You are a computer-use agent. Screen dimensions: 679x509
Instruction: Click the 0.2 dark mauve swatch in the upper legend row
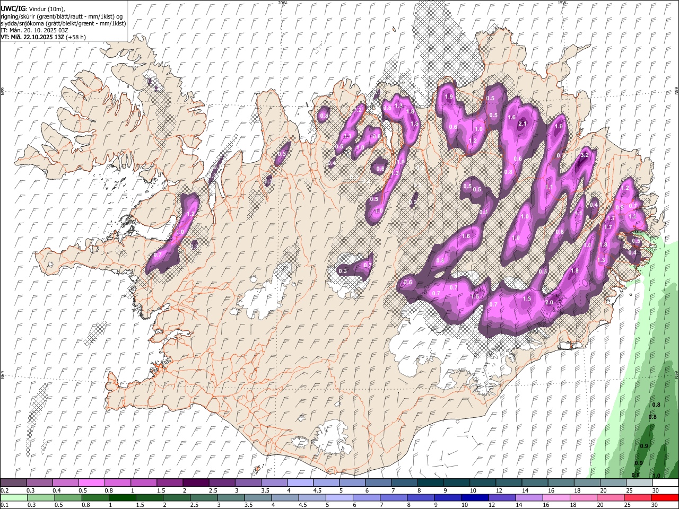click(13, 483)
